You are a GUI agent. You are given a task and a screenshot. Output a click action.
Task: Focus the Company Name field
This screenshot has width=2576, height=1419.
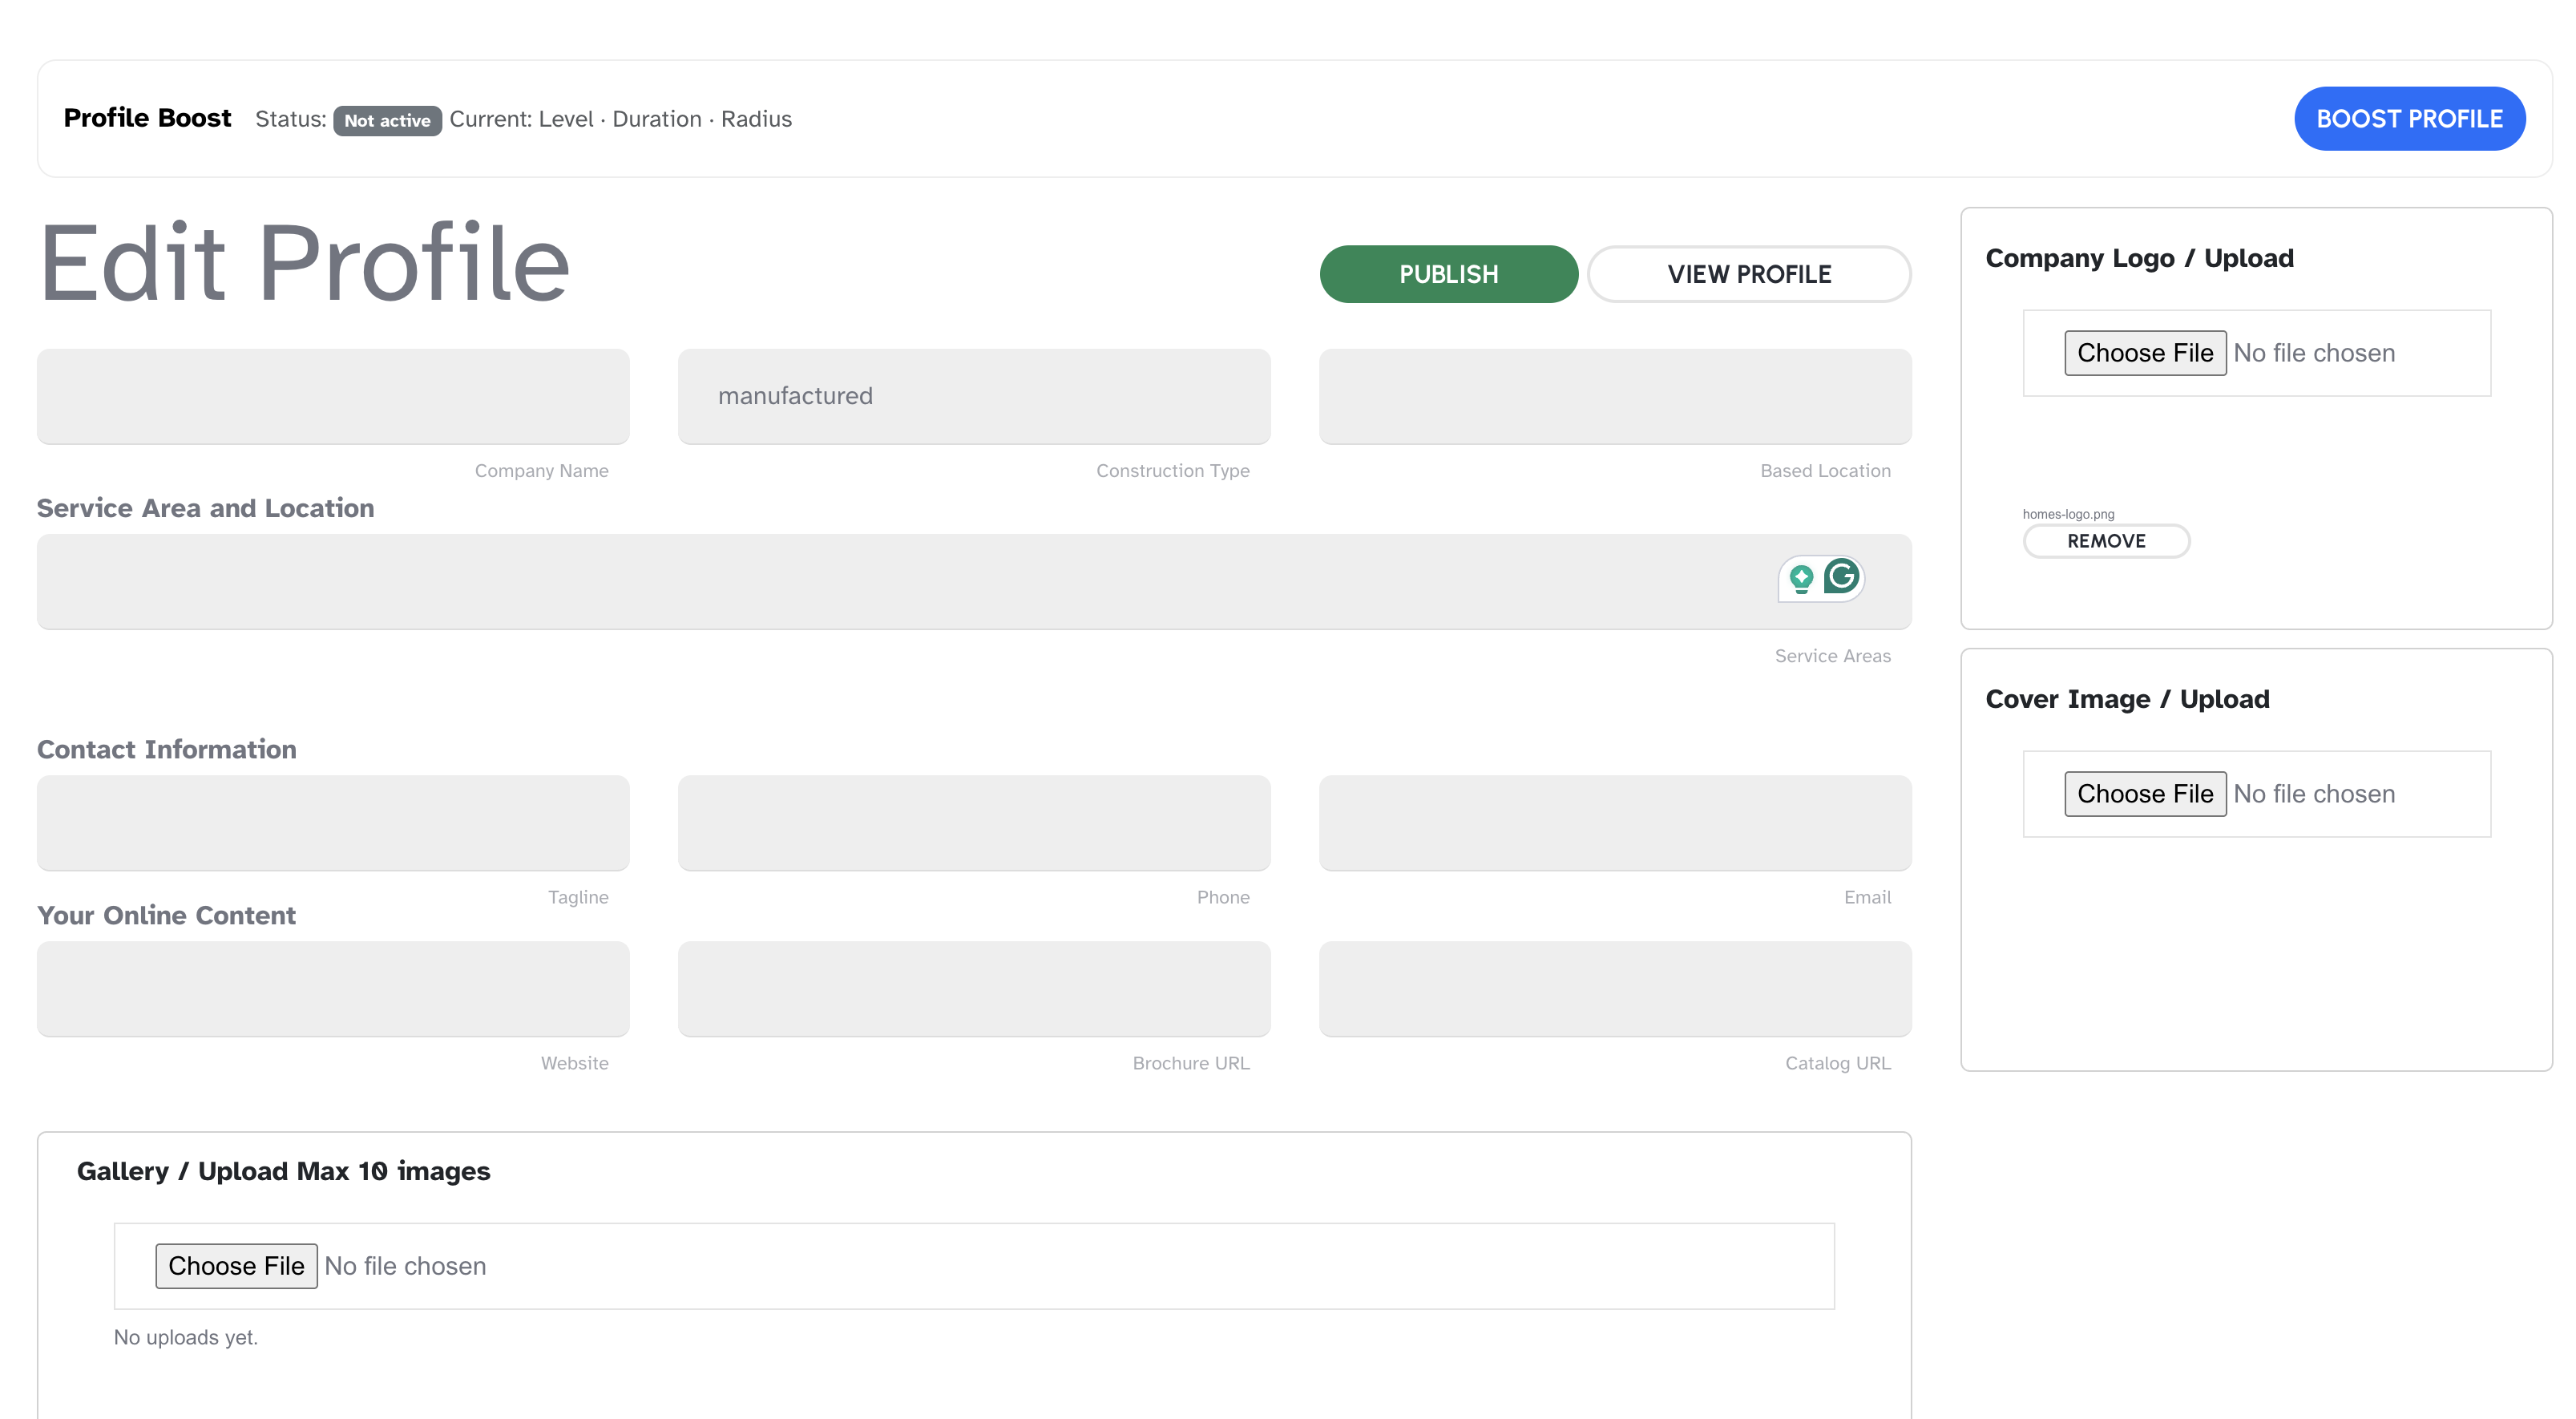[x=333, y=396]
